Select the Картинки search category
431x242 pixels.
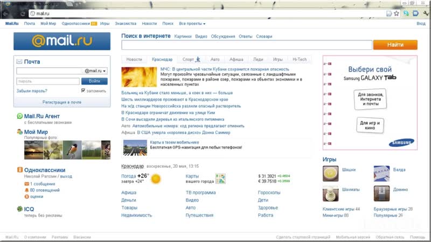[x=183, y=36]
